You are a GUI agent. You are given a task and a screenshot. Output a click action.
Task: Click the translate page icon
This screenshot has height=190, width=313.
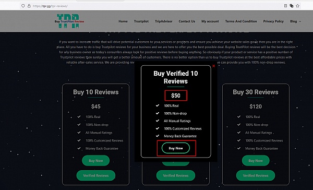(292, 6)
